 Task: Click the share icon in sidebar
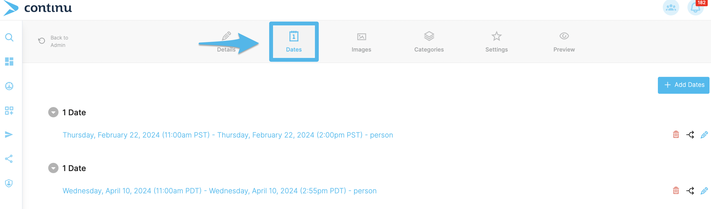[x=9, y=159]
